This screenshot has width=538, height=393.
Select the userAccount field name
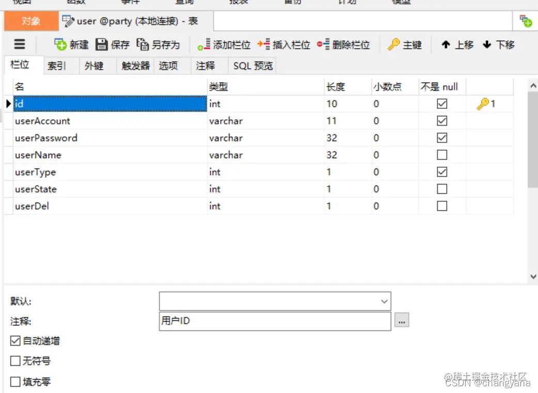click(x=110, y=121)
